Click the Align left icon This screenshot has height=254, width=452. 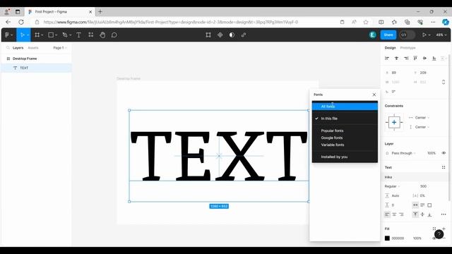coord(387,58)
